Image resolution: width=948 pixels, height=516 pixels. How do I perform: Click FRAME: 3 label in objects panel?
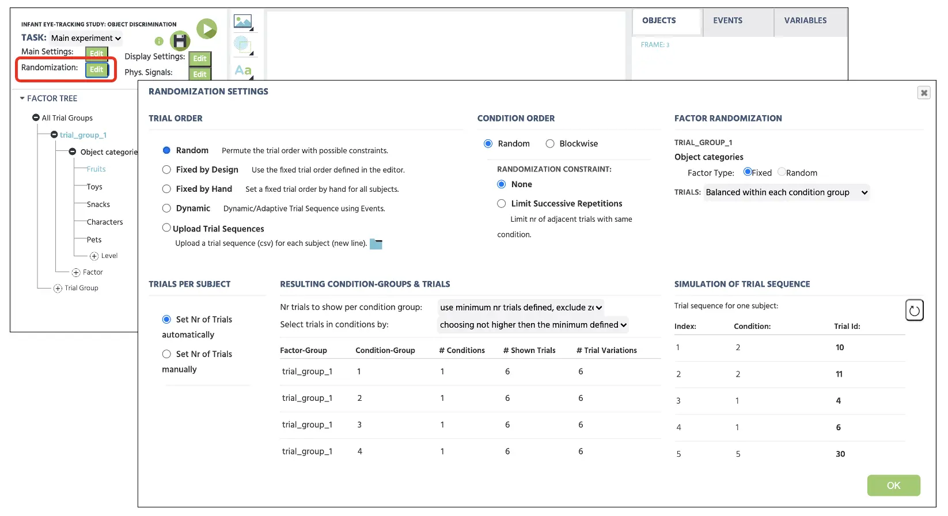click(x=655, y=44)
